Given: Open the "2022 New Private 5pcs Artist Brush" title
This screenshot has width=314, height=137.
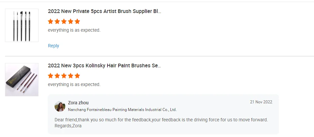Looking at the screenshot, I should (104, 11).
